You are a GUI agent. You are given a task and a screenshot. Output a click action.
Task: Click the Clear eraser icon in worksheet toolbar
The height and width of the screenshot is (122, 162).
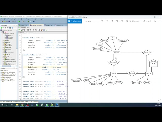[x=42, y=30]
